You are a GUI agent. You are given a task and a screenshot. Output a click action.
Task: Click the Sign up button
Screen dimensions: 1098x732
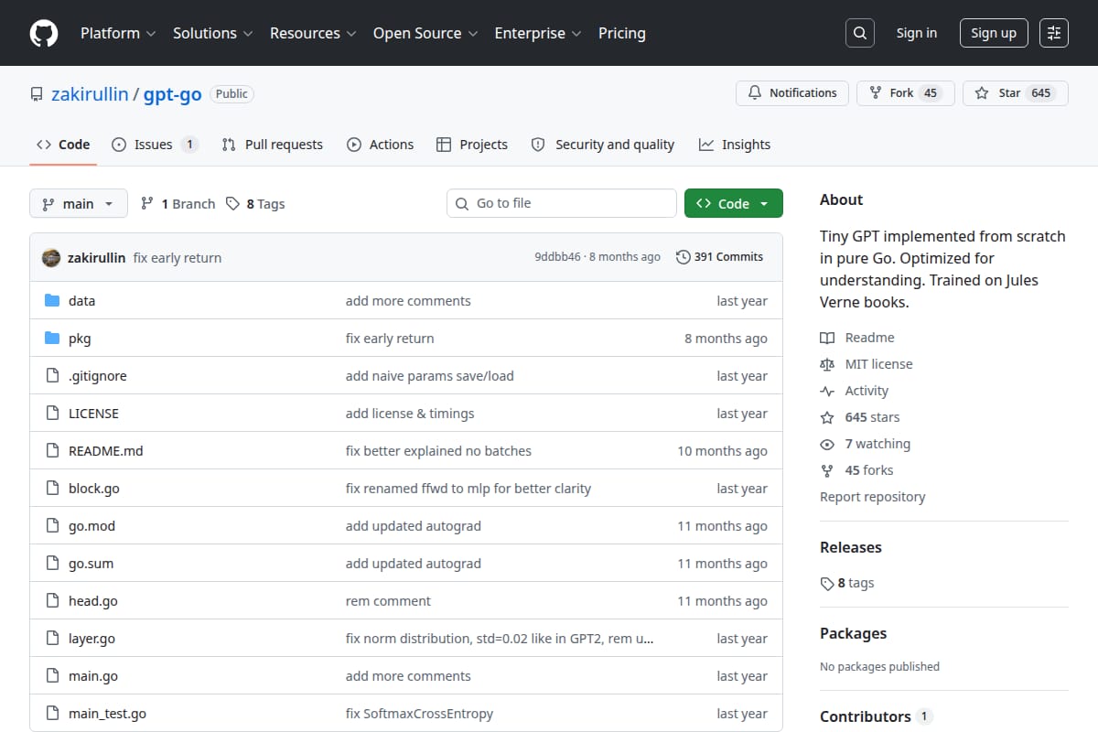994,33
